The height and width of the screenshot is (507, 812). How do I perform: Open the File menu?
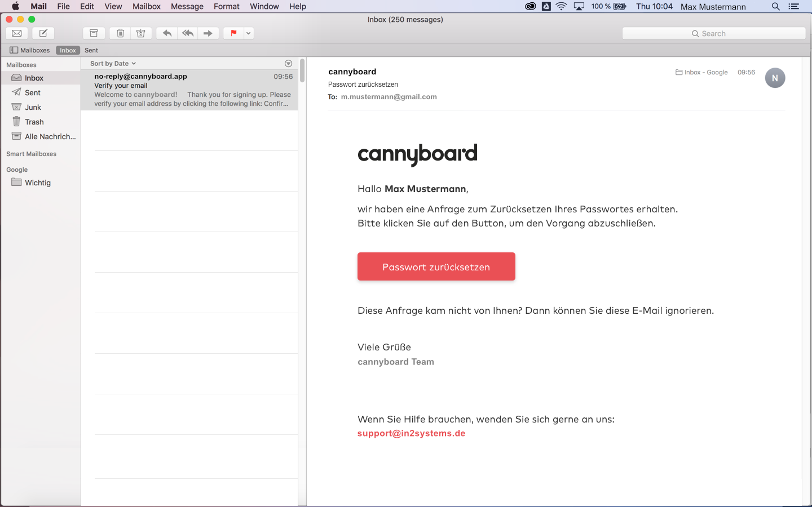point(64,6)
